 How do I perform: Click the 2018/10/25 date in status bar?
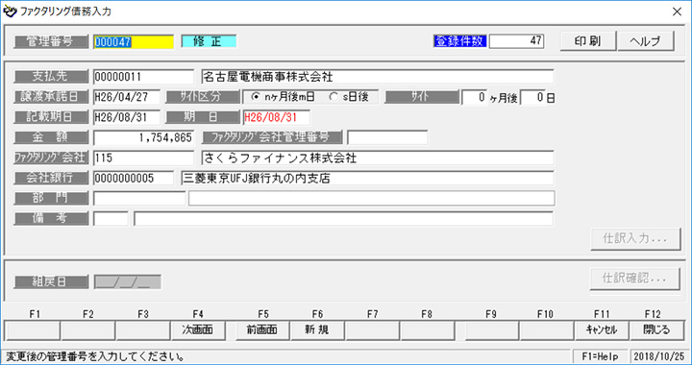point(659,356)
